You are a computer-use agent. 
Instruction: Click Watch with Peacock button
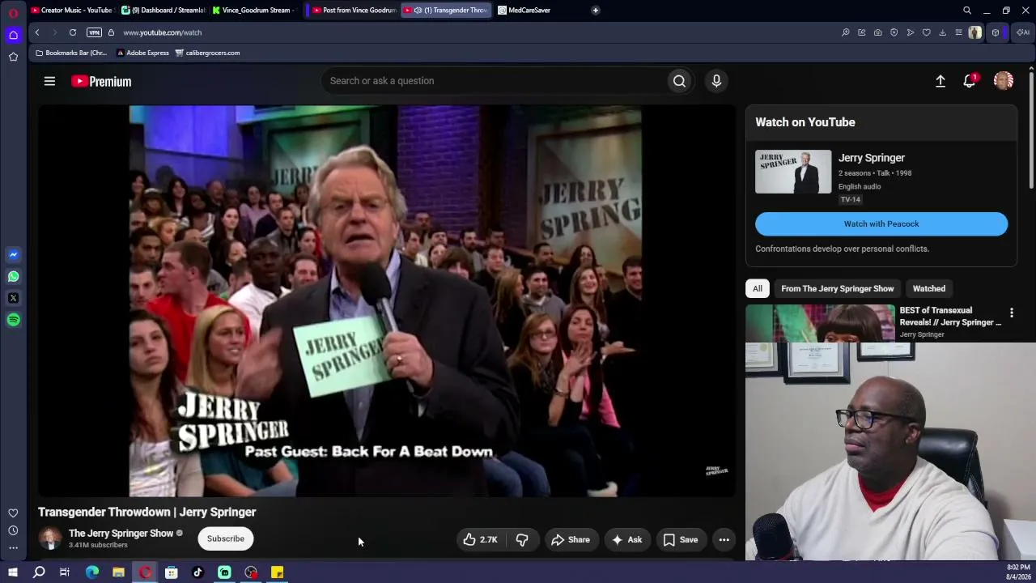tap(881, 224)
